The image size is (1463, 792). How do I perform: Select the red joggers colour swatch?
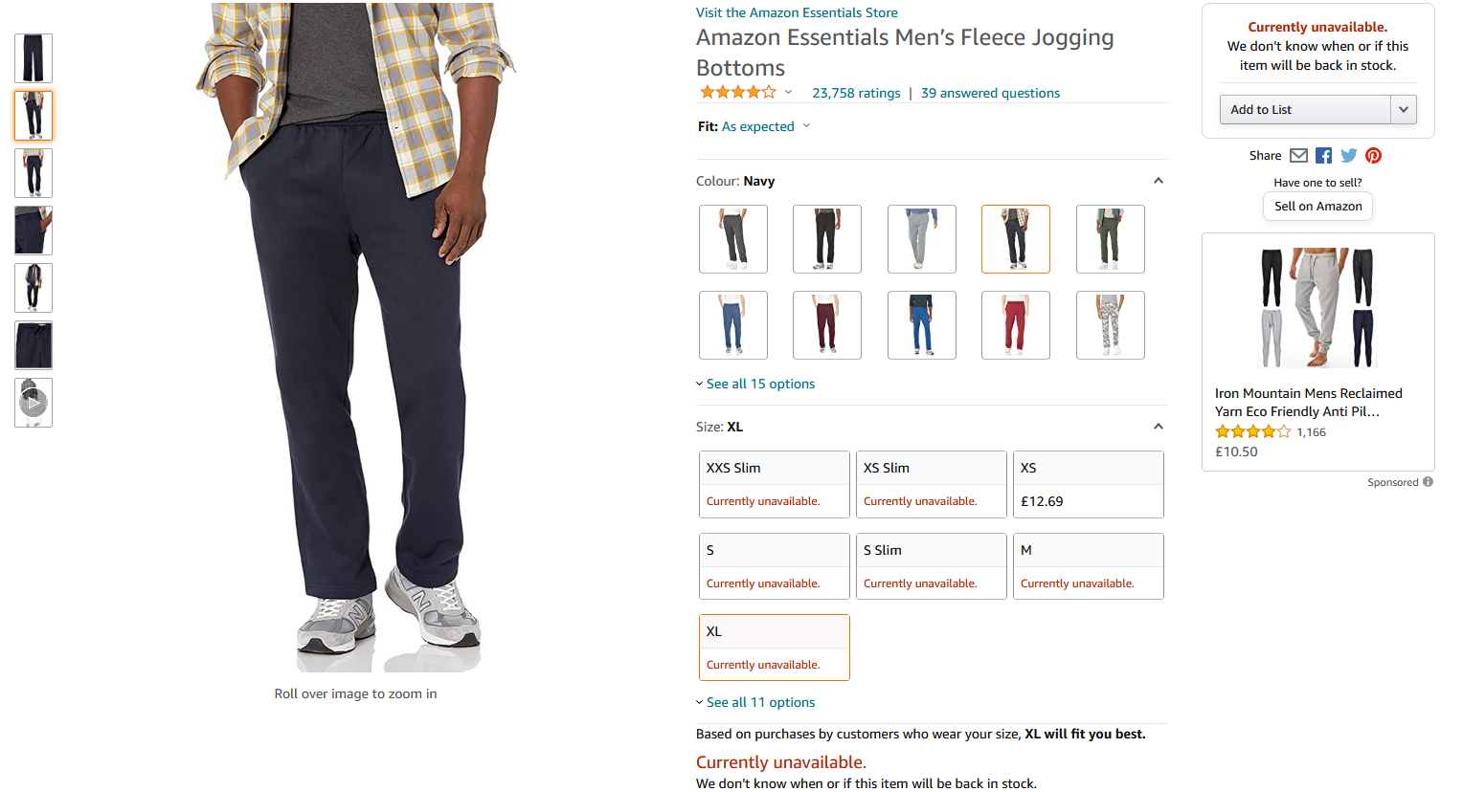(x=1015, y=325)
